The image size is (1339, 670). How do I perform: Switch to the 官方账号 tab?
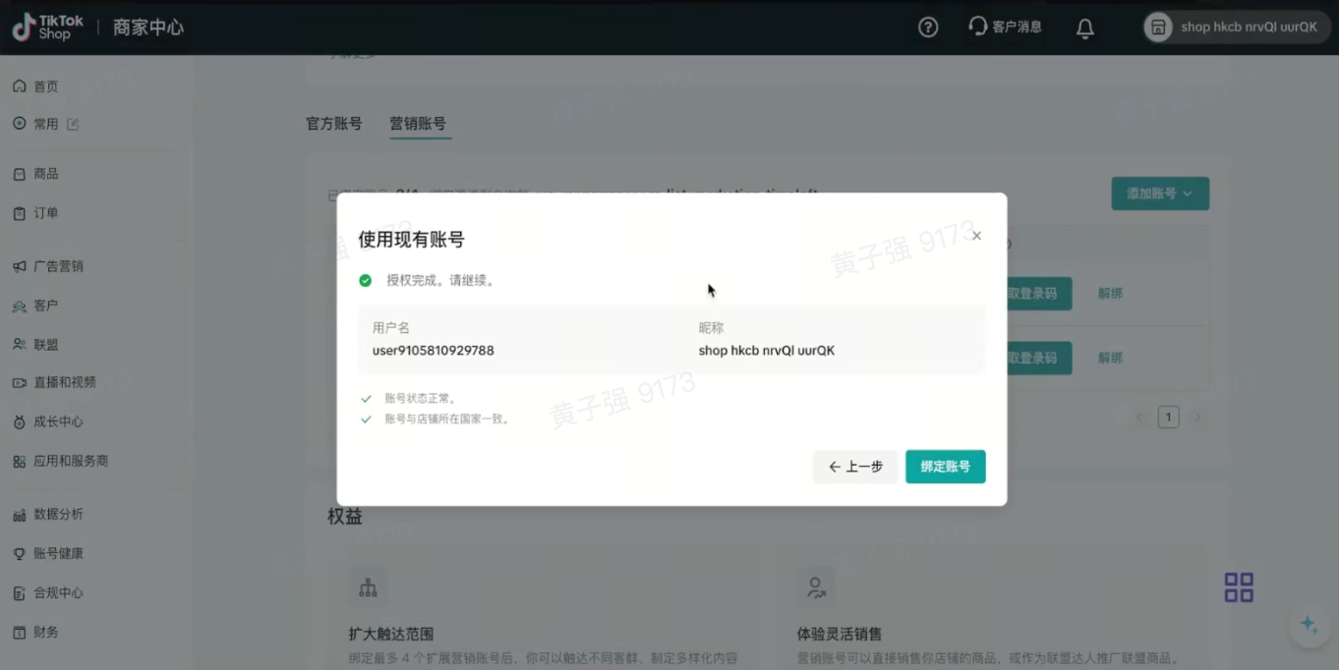pos(334,124)
